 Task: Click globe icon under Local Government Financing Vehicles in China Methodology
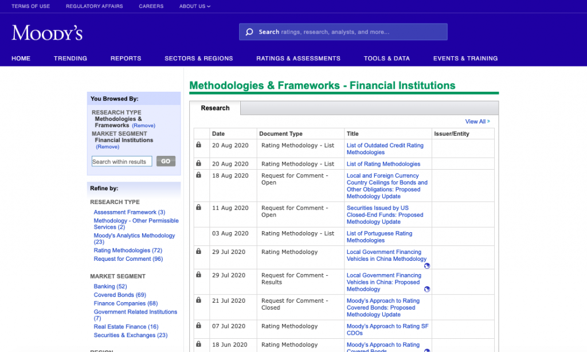pyautogui.click(x=426, y=266)
